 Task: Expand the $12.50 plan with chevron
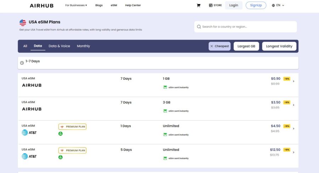click(293, 152)
